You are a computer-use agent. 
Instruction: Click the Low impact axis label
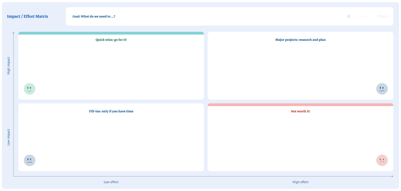tap(9, 138)
